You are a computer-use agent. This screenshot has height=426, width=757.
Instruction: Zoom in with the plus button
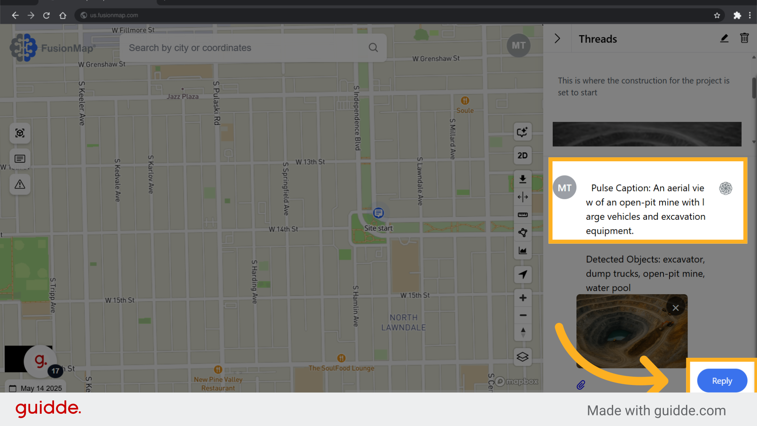pos(523,298)
